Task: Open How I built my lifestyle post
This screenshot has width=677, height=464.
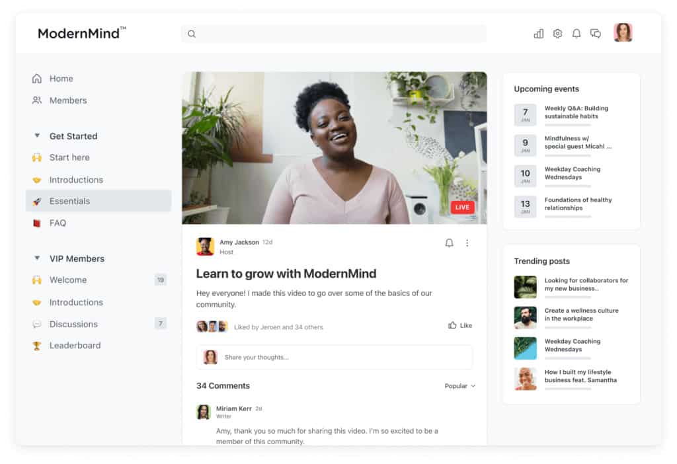Action: click(580, 376)
